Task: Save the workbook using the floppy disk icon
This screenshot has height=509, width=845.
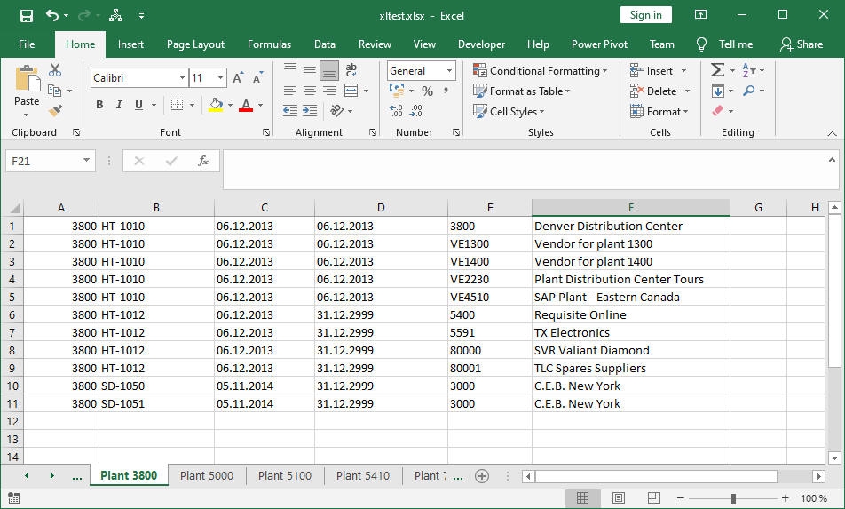Action: 26,15
